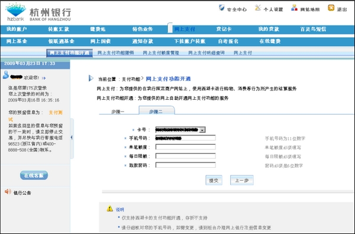
Task: Click the yellow warning icon beside 说明
Action: point(110,209)
